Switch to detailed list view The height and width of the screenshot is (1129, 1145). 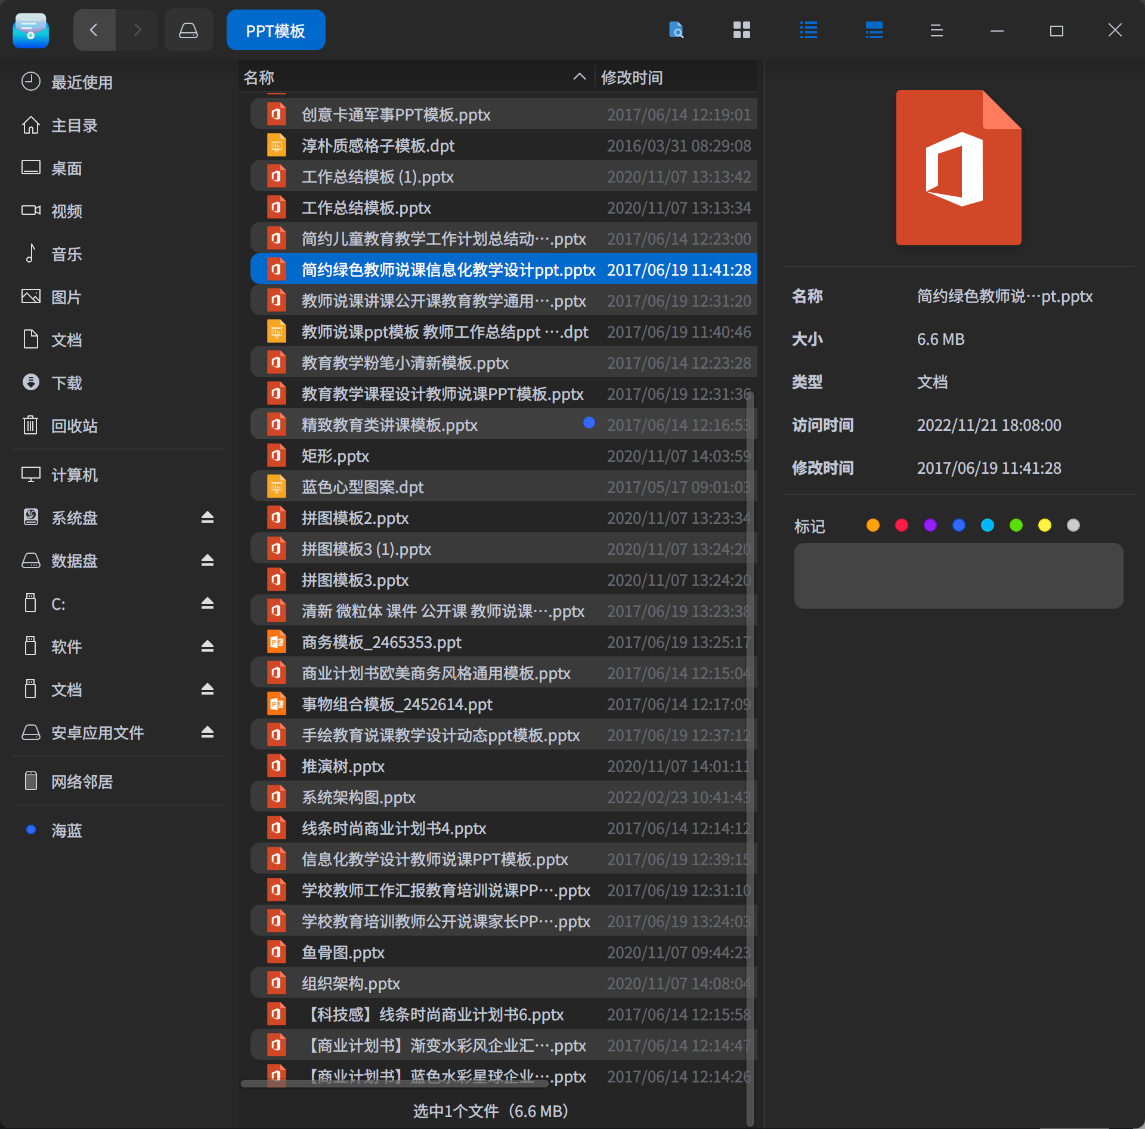(873, 30)
